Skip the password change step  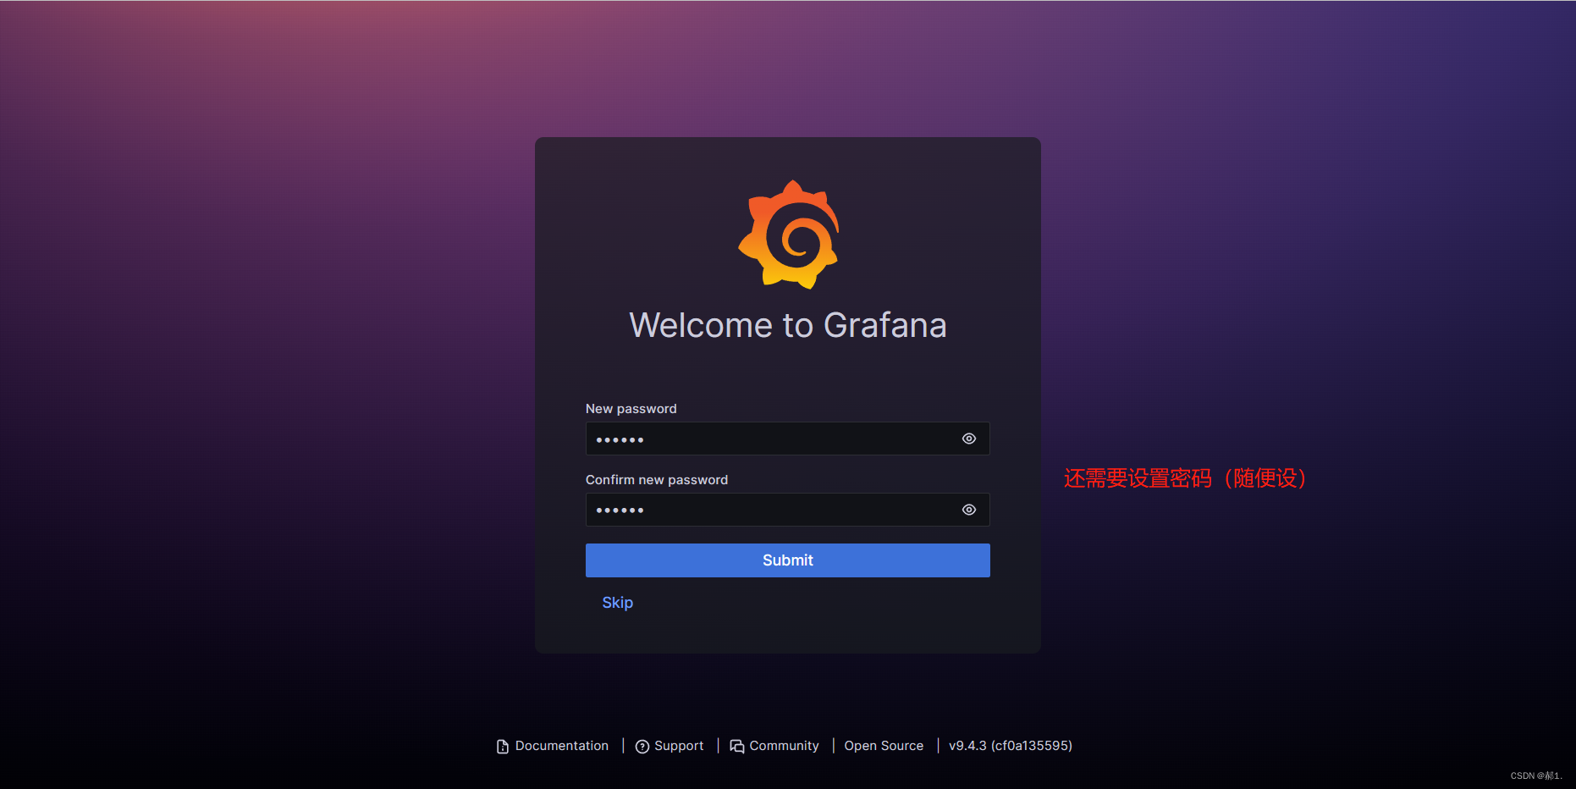(617, 603)
